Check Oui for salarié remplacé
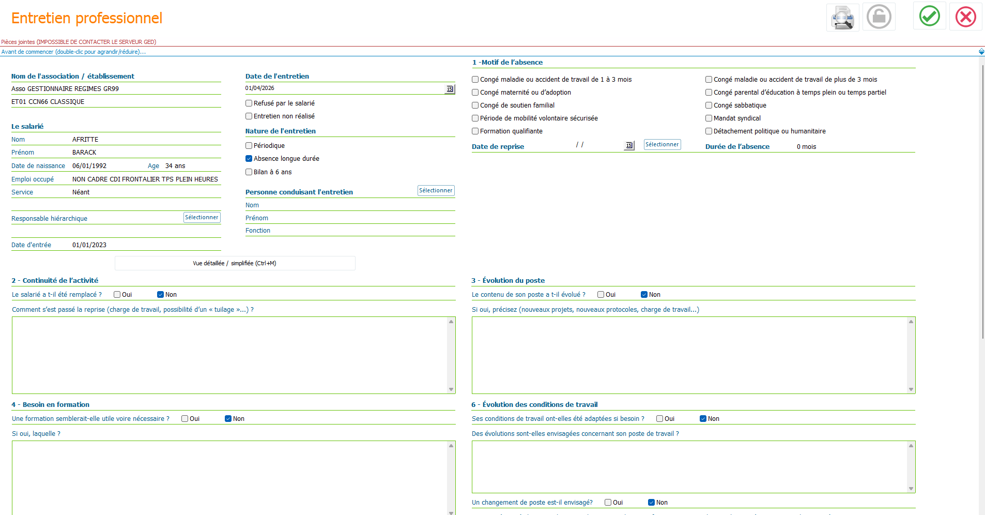The image size is (985, 515). (117, 295)
